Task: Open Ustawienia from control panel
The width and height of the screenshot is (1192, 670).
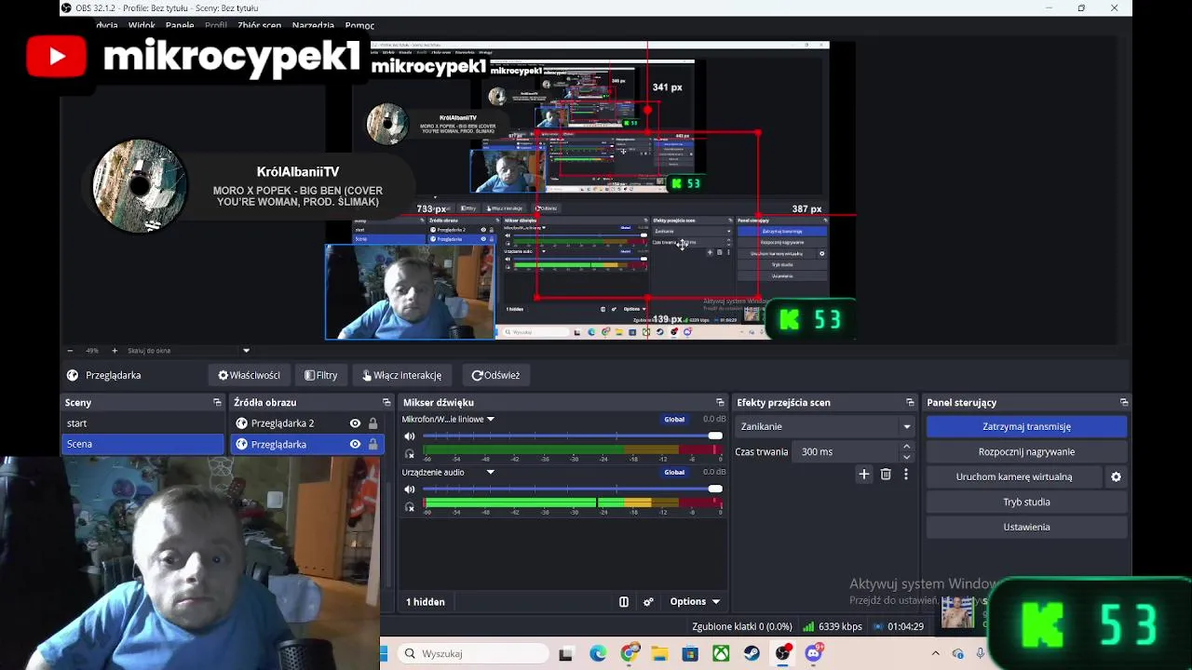Action: pos(1026,527)
